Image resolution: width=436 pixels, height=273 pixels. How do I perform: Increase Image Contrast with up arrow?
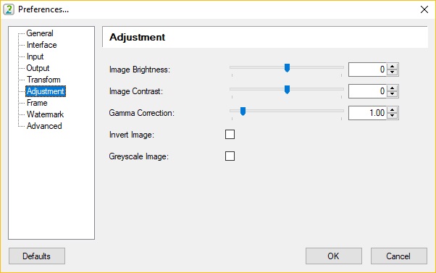point(393,88)
